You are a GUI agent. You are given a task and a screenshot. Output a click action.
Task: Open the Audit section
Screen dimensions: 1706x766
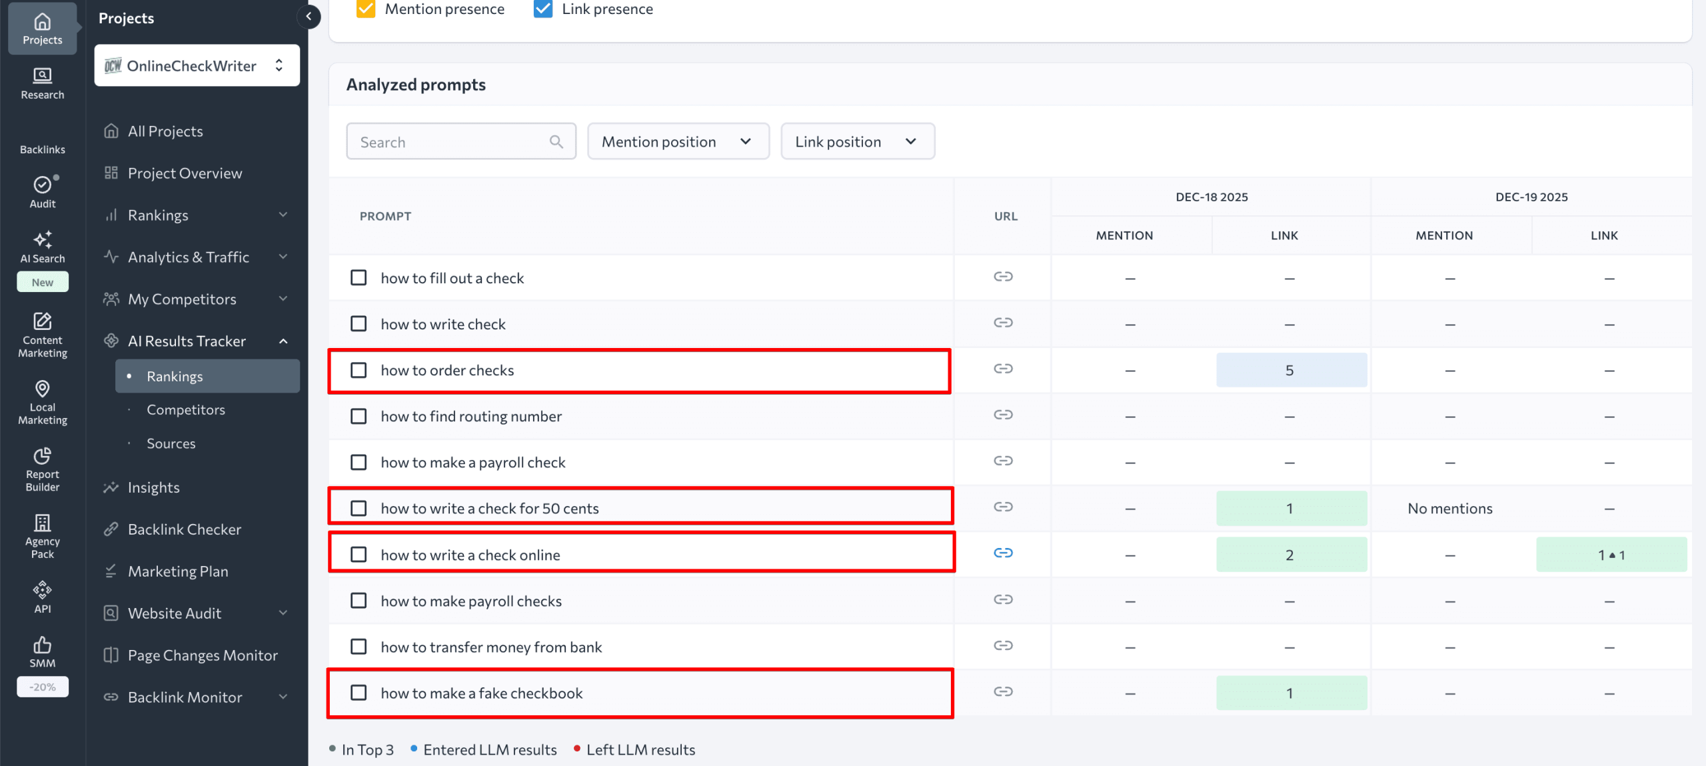41,192
